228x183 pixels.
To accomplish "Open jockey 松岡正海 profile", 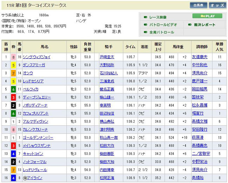I will coord(107,178).
